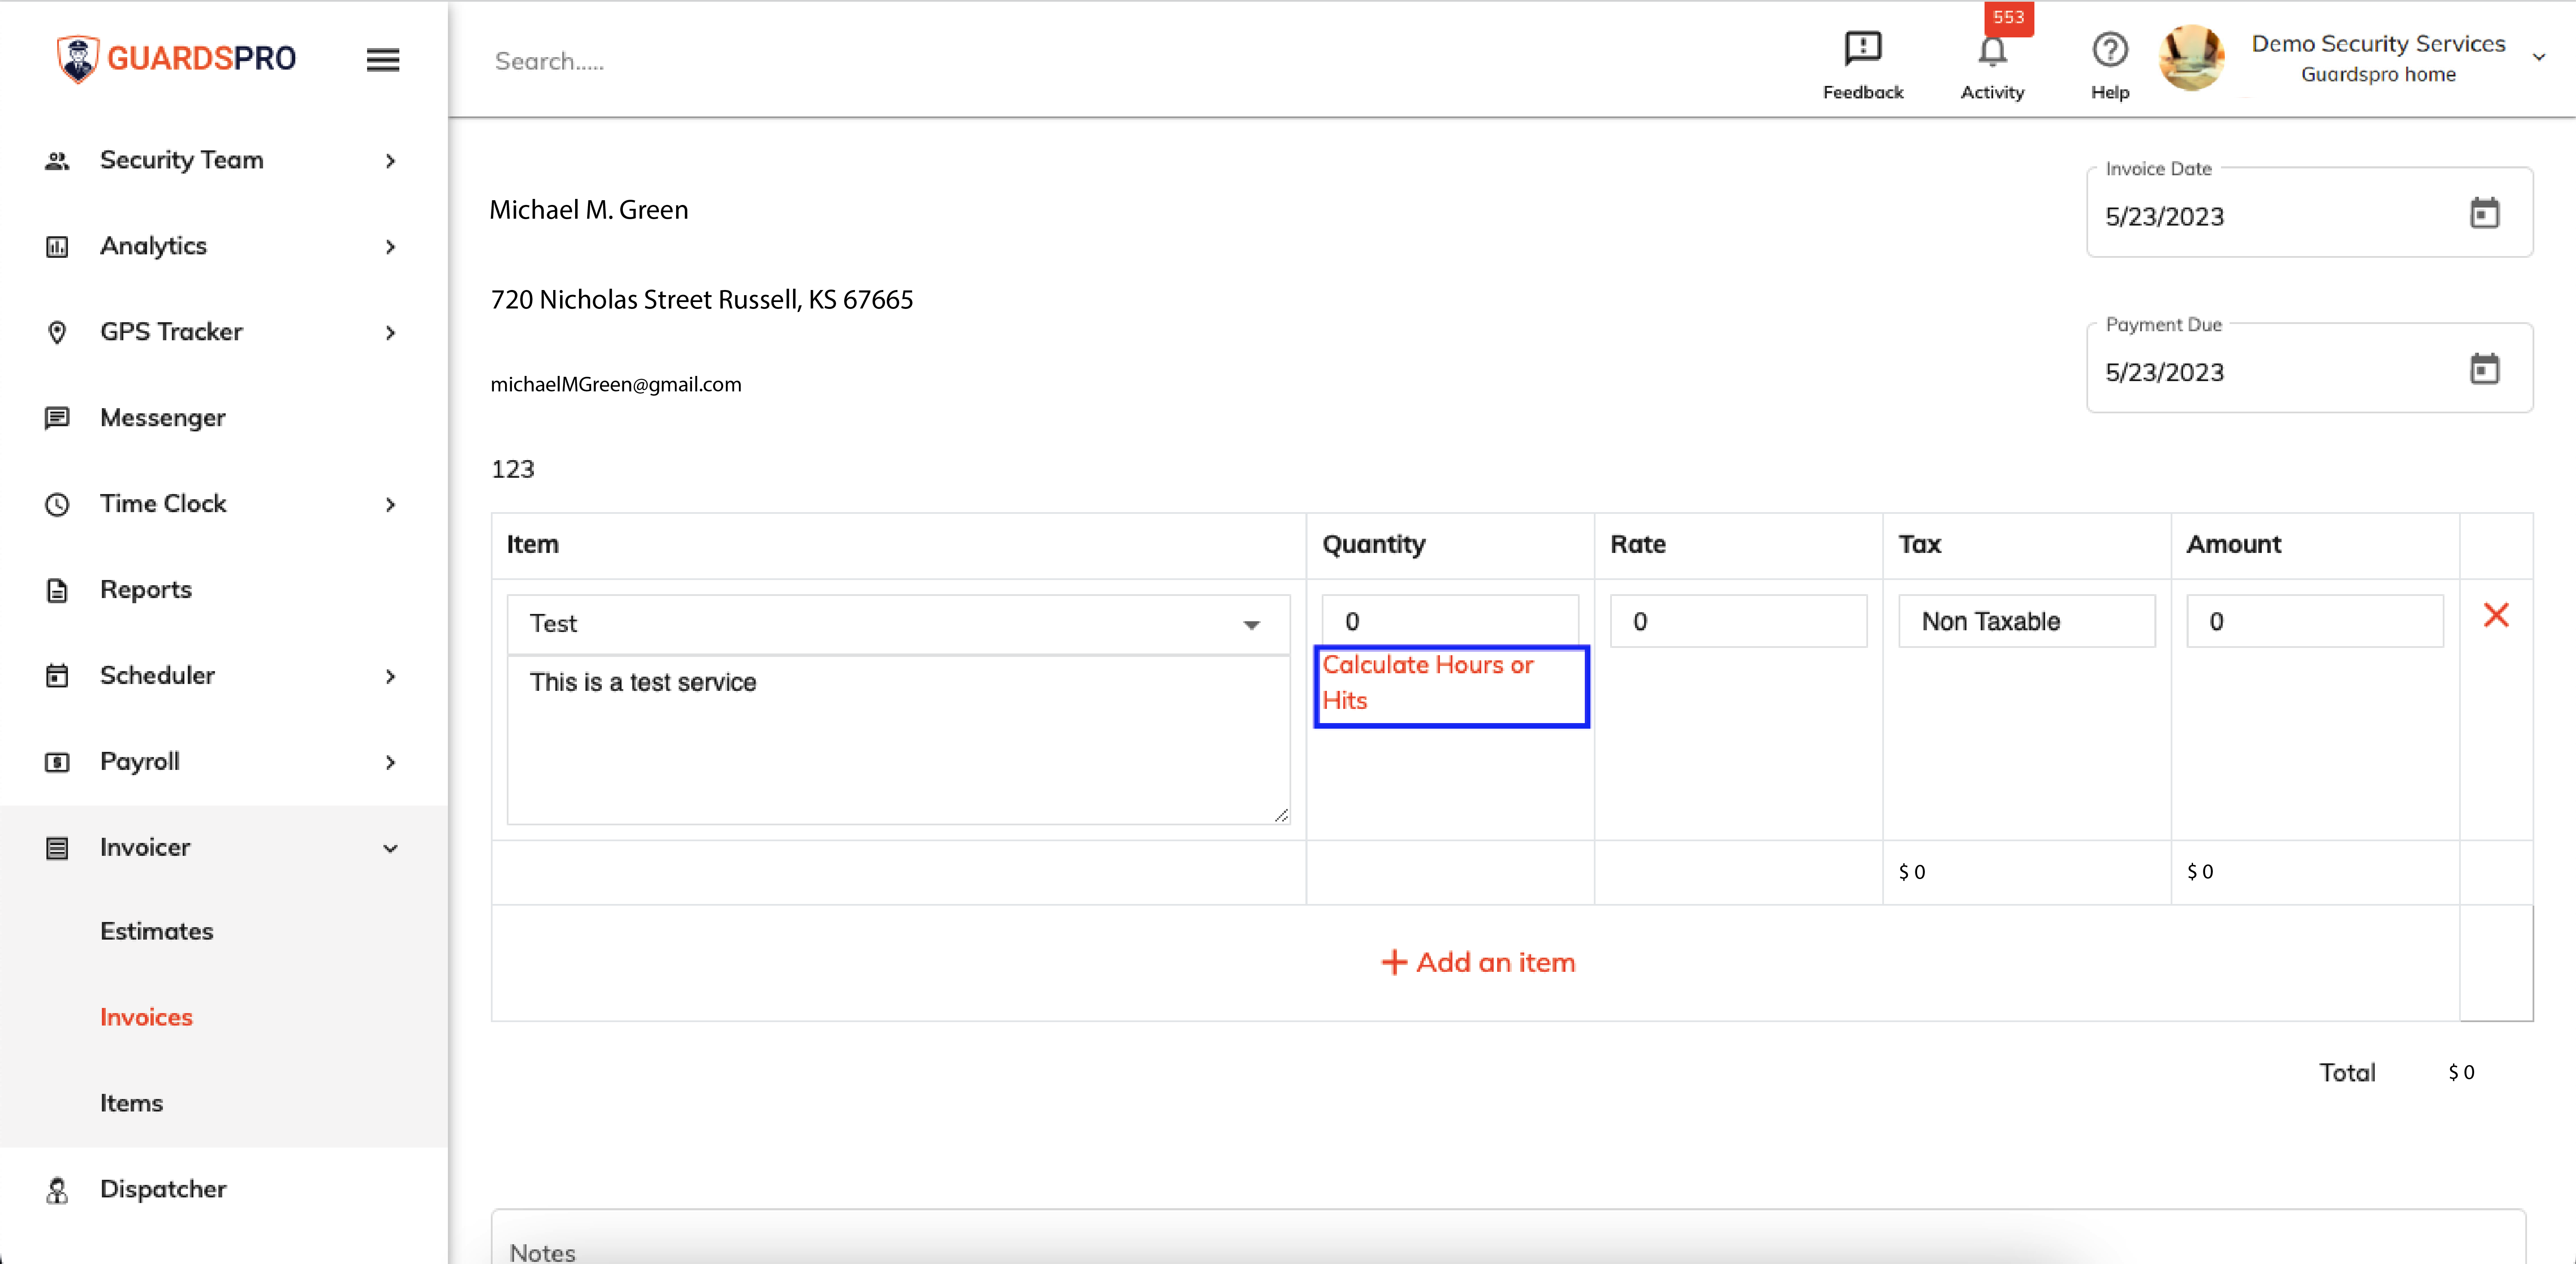Viewport: 2576px width, 1264px height.
Task: Click the Payment Due date field
Action: point(2309,369)
